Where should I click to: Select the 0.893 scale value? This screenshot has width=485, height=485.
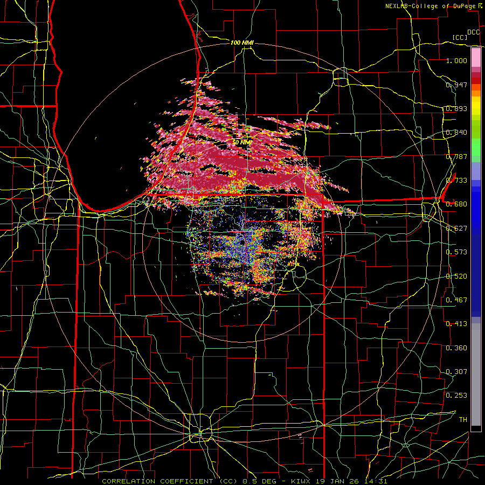click(456, 108)
